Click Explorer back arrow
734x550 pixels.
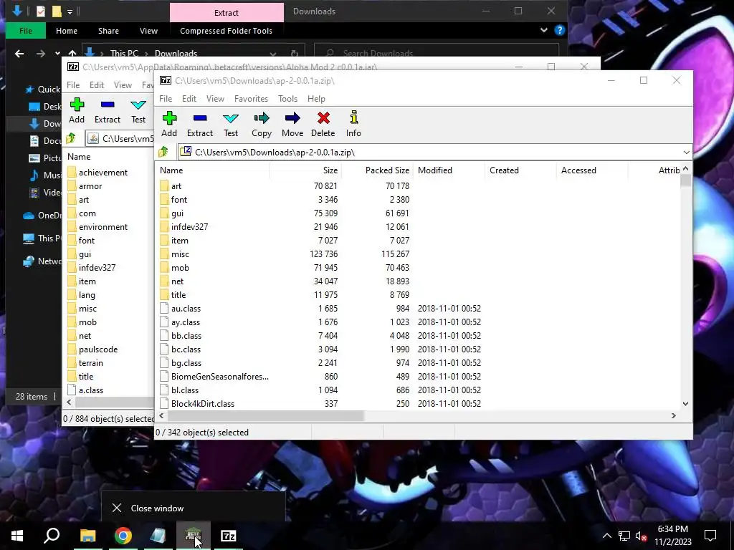(x=19, y=54)
